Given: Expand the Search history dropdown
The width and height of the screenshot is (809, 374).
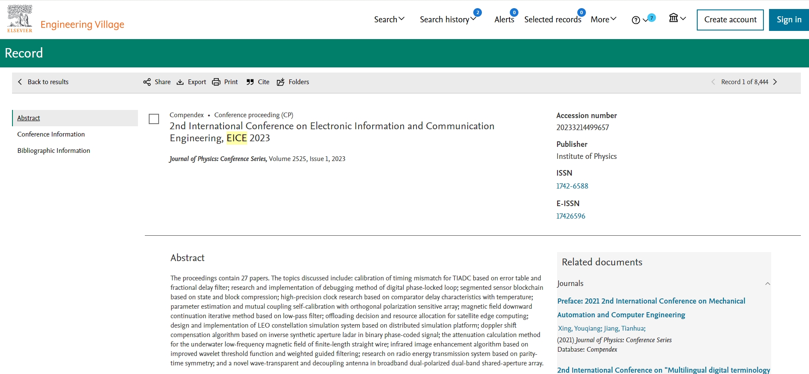Looking at the screenshot, I should click(448, 19).
